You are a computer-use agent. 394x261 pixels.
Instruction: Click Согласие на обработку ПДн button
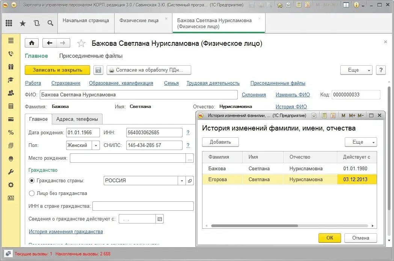[x=149, y=70]
